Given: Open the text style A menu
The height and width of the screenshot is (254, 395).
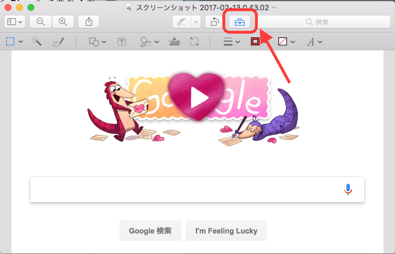Looking at the screenshot, I should pyautogui.click(x=314, y=42).
